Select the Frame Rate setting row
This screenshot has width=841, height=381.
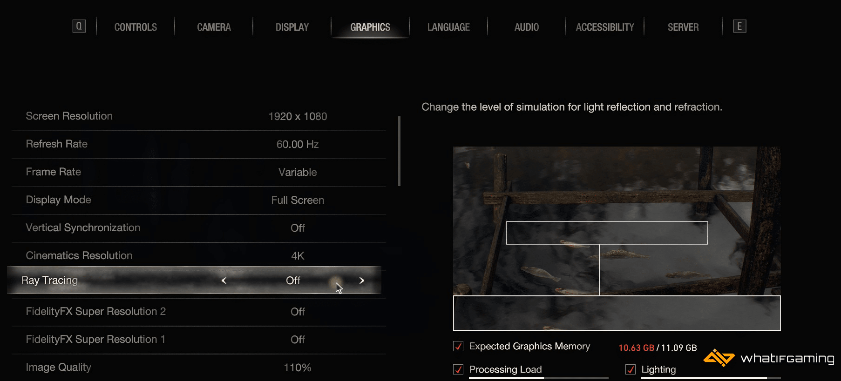coord(199,172)
